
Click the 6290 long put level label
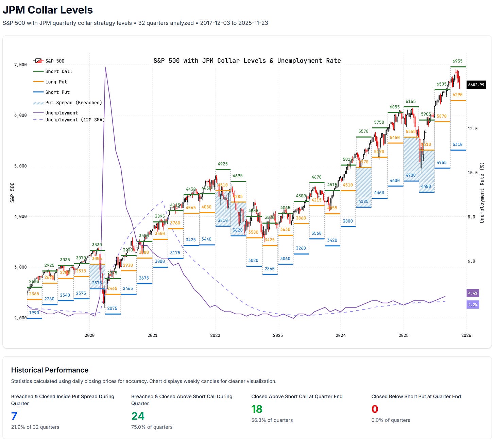click(x=458, y=95)
